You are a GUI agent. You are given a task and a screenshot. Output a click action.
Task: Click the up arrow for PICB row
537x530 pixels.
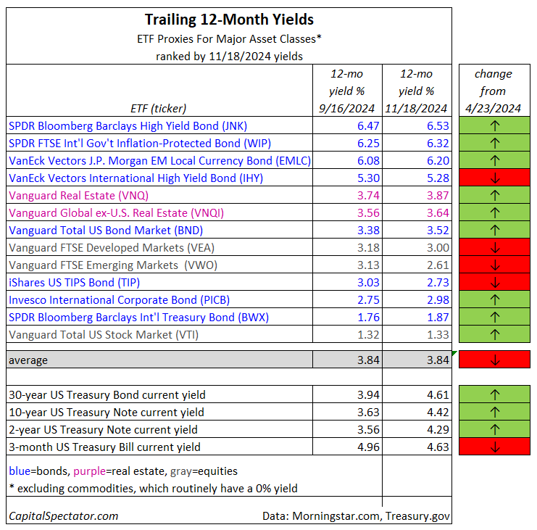[x=494, y=299]
